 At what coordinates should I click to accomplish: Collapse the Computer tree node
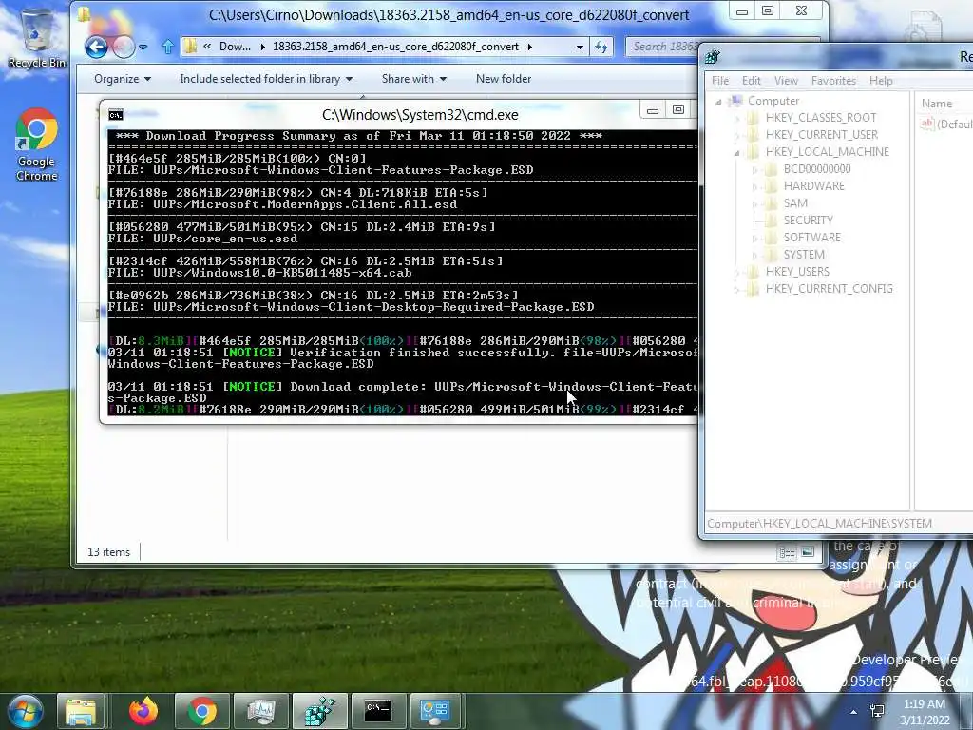click(718, 101)
